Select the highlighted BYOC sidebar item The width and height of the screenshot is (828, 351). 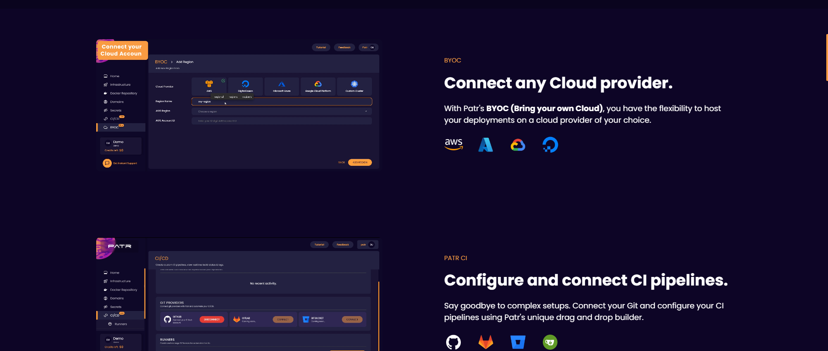click(121, 127)
